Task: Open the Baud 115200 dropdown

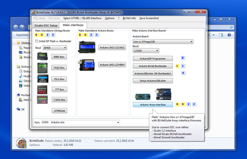Action: click(x=146, y=51)
